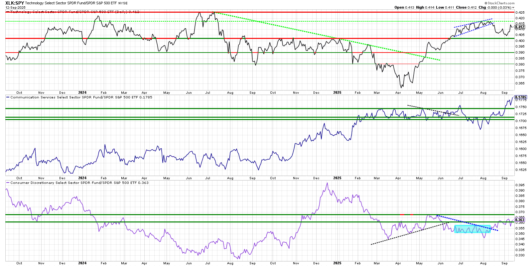Click the 0.1750 axis label in middle panel
This screenshot has height=266, width=532.
pyautogui.click(x=521, y=107)
